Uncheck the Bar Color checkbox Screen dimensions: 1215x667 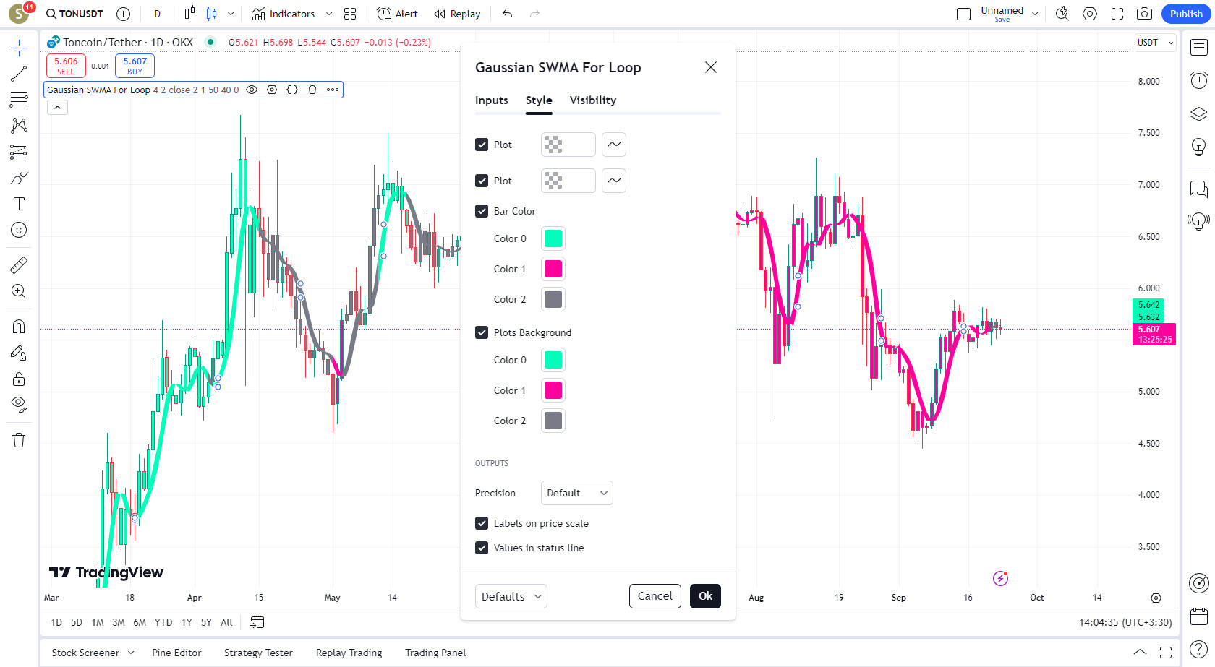point(482,211)
